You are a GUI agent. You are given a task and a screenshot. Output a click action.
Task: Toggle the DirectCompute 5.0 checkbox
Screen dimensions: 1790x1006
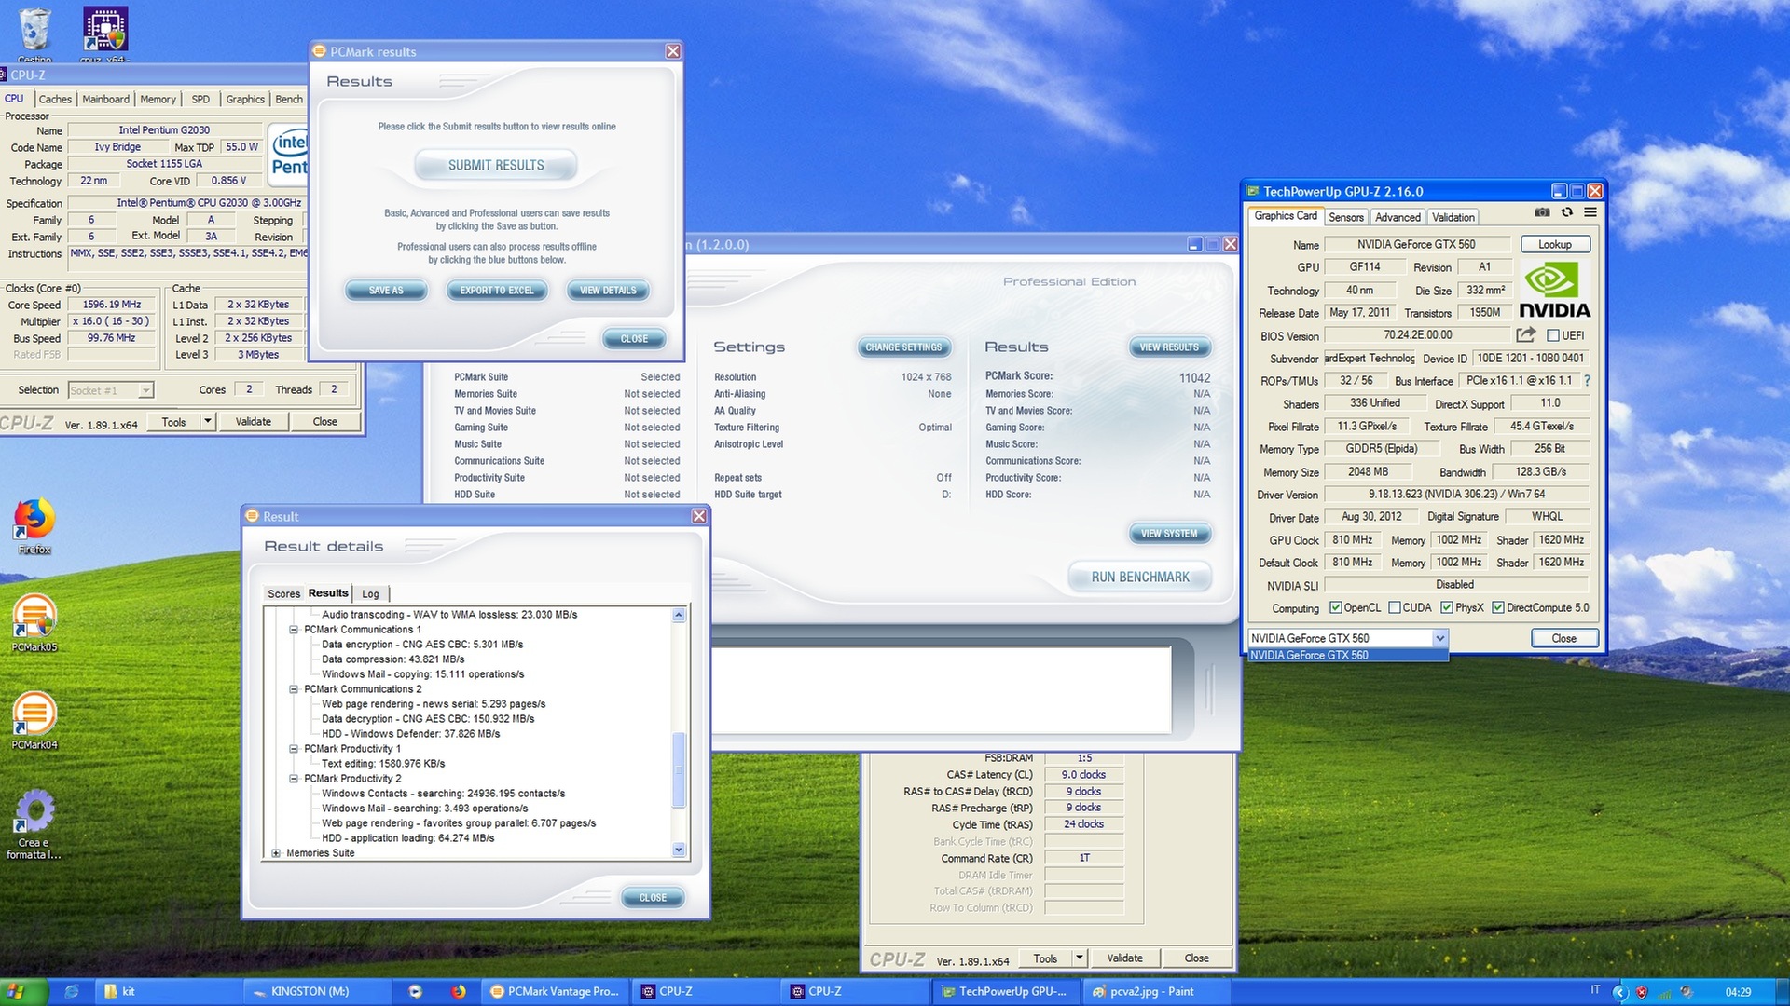tap(1497, 608)
